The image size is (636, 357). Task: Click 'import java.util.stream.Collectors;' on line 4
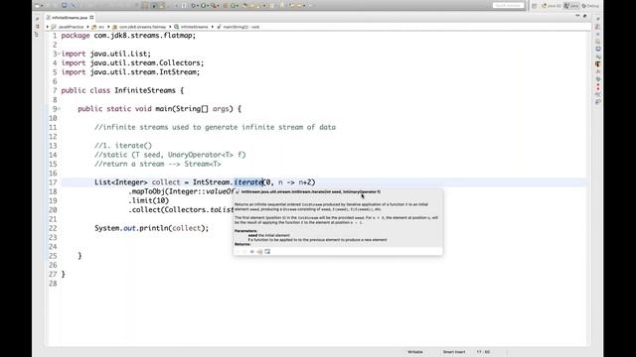(132, 63)
